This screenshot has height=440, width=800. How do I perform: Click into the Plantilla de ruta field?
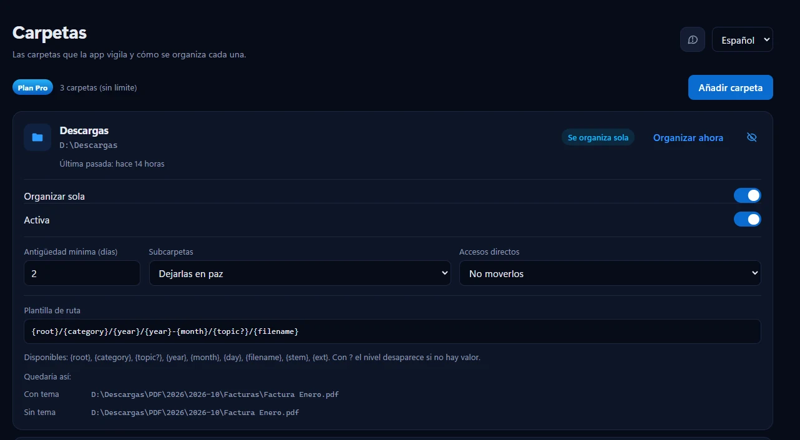393,331
